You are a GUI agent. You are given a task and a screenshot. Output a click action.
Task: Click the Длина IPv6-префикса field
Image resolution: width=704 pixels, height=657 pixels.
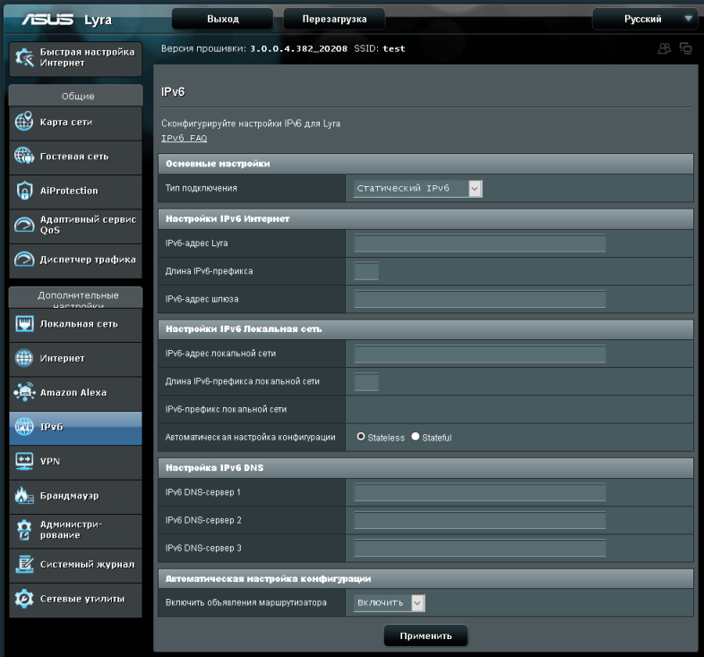point(366,271)
